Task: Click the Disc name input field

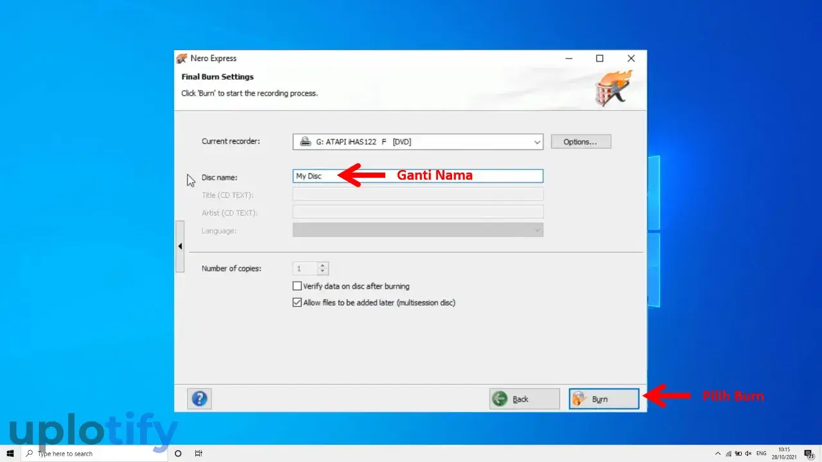Action: coord(418,176)
